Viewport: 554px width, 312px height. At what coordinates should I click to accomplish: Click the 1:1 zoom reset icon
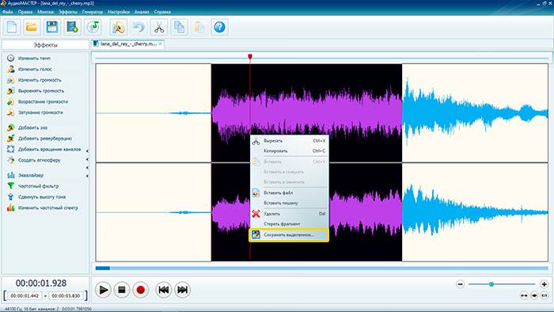545,295
